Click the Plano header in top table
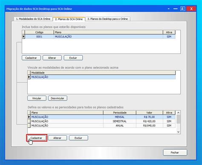Screen dimensions: 202x165 click(108, 32)
